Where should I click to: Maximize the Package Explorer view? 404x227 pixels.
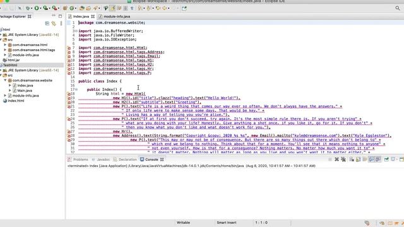[x=61, y=16]
